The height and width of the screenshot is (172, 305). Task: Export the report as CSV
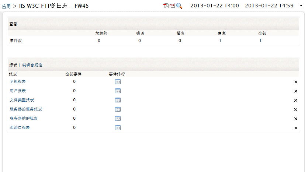[172, 6]
